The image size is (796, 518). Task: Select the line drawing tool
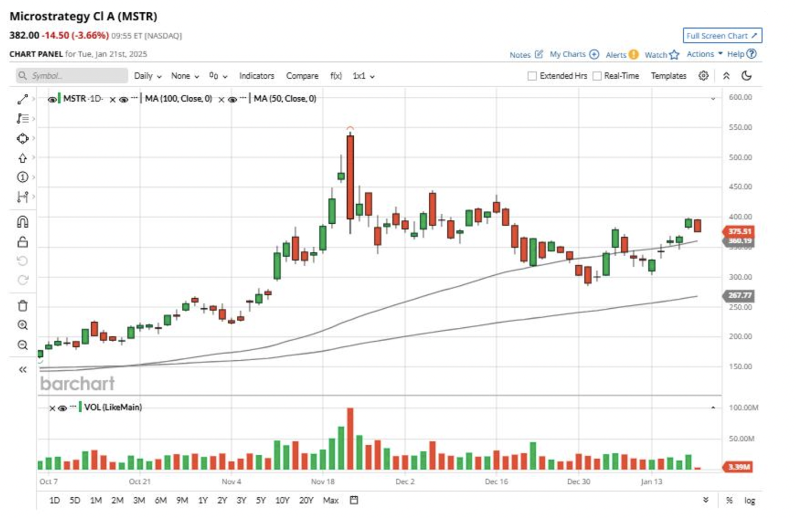[22, 99]
